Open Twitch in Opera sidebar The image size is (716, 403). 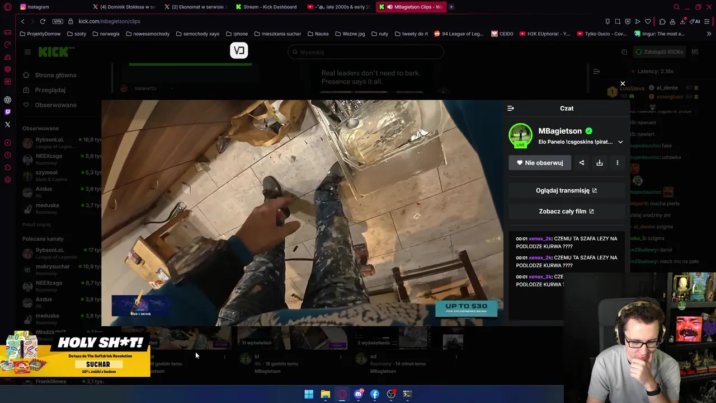tap(8, 112)
